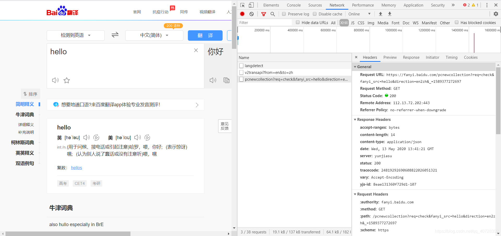This screenshot has width=501, height=236.
Task: Click the Baidu Translate logo
Action: coord(62,11)
